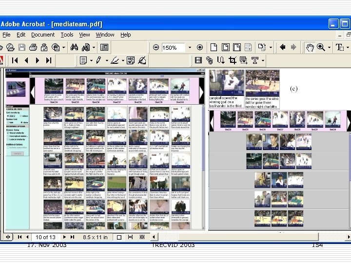The height and width of the screenshot is (263, 351).
Task: Expand the Search tool dropdown arrow
Action: tap(94, 47)
